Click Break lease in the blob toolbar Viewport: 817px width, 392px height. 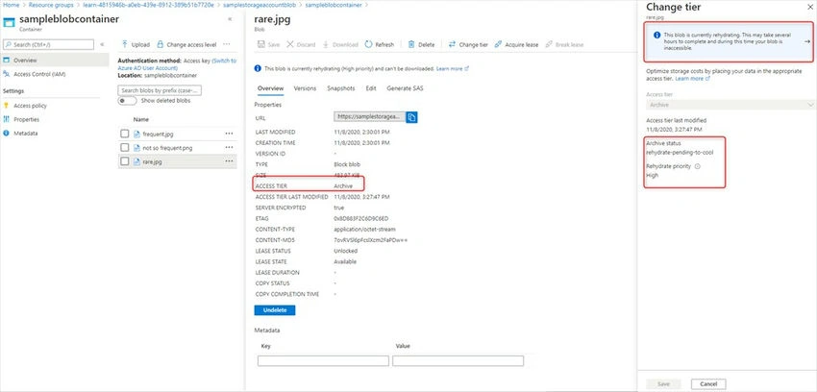point(564,45)
